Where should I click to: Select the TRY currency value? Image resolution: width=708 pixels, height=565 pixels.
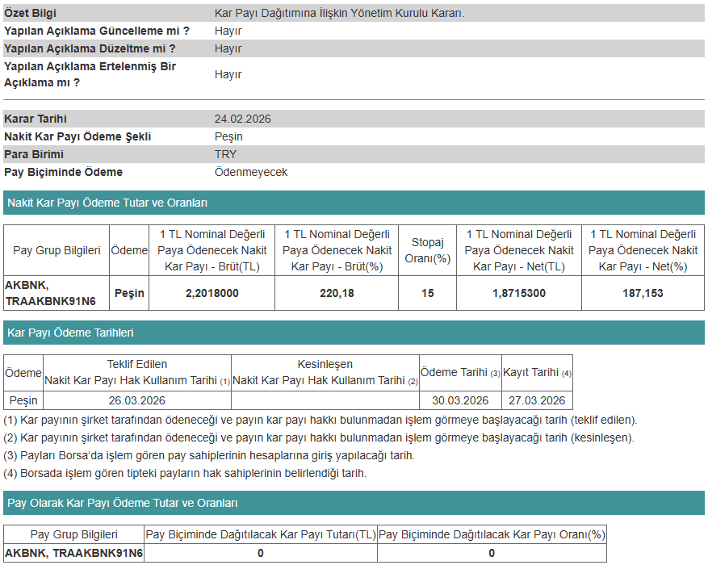pos(225,154)
